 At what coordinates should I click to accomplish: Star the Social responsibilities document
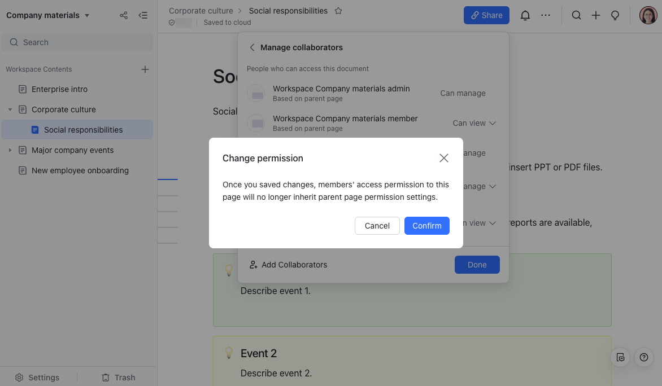[x=338, y=10]
